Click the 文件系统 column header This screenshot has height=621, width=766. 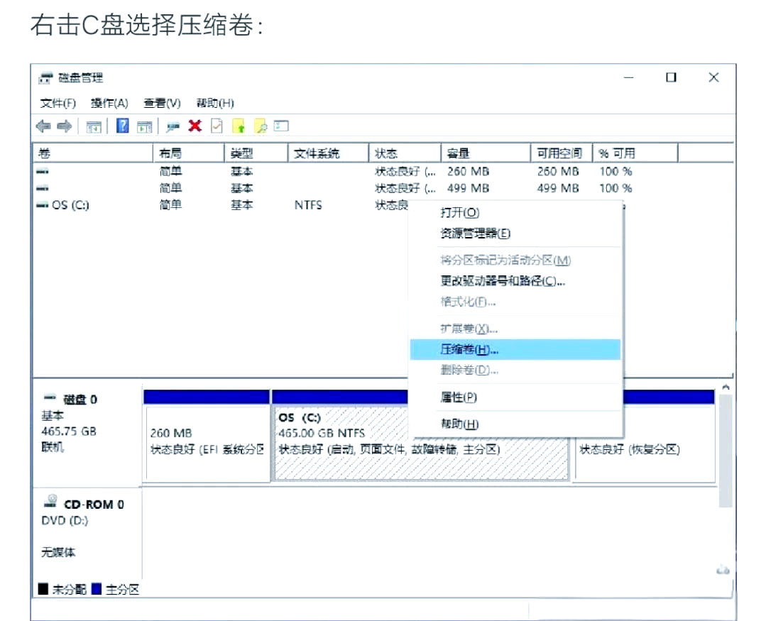click(x=317, y=153)
